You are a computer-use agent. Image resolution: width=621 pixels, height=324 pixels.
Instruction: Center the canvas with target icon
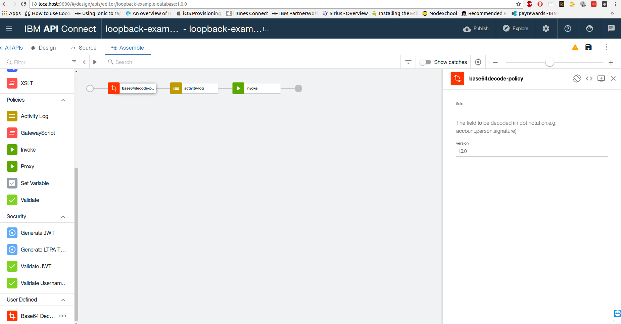pyautogui.click(x=478, y=62)
